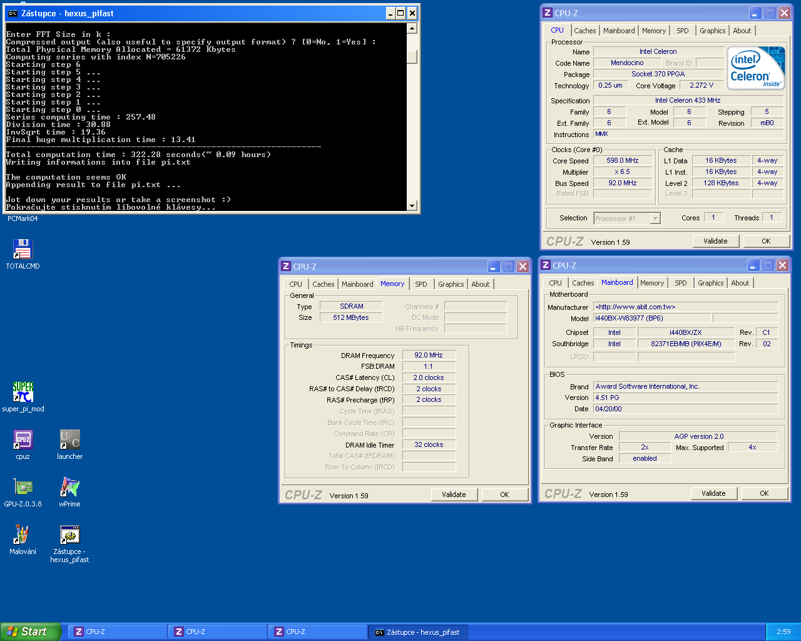Click the manufacturer http://www.abit.com.tw field
The height and width of the screenshot is (641, 801).
click(x=686, y=307)
